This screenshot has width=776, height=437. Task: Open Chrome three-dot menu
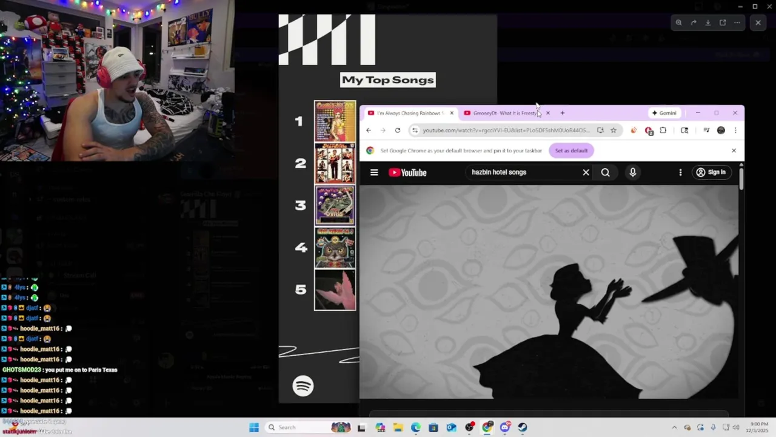(735, 130)
